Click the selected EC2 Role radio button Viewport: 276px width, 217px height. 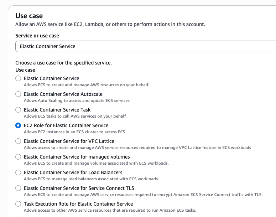18,125
